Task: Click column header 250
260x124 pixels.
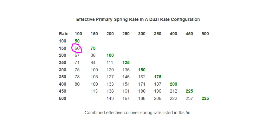Action: pos(126,34)
